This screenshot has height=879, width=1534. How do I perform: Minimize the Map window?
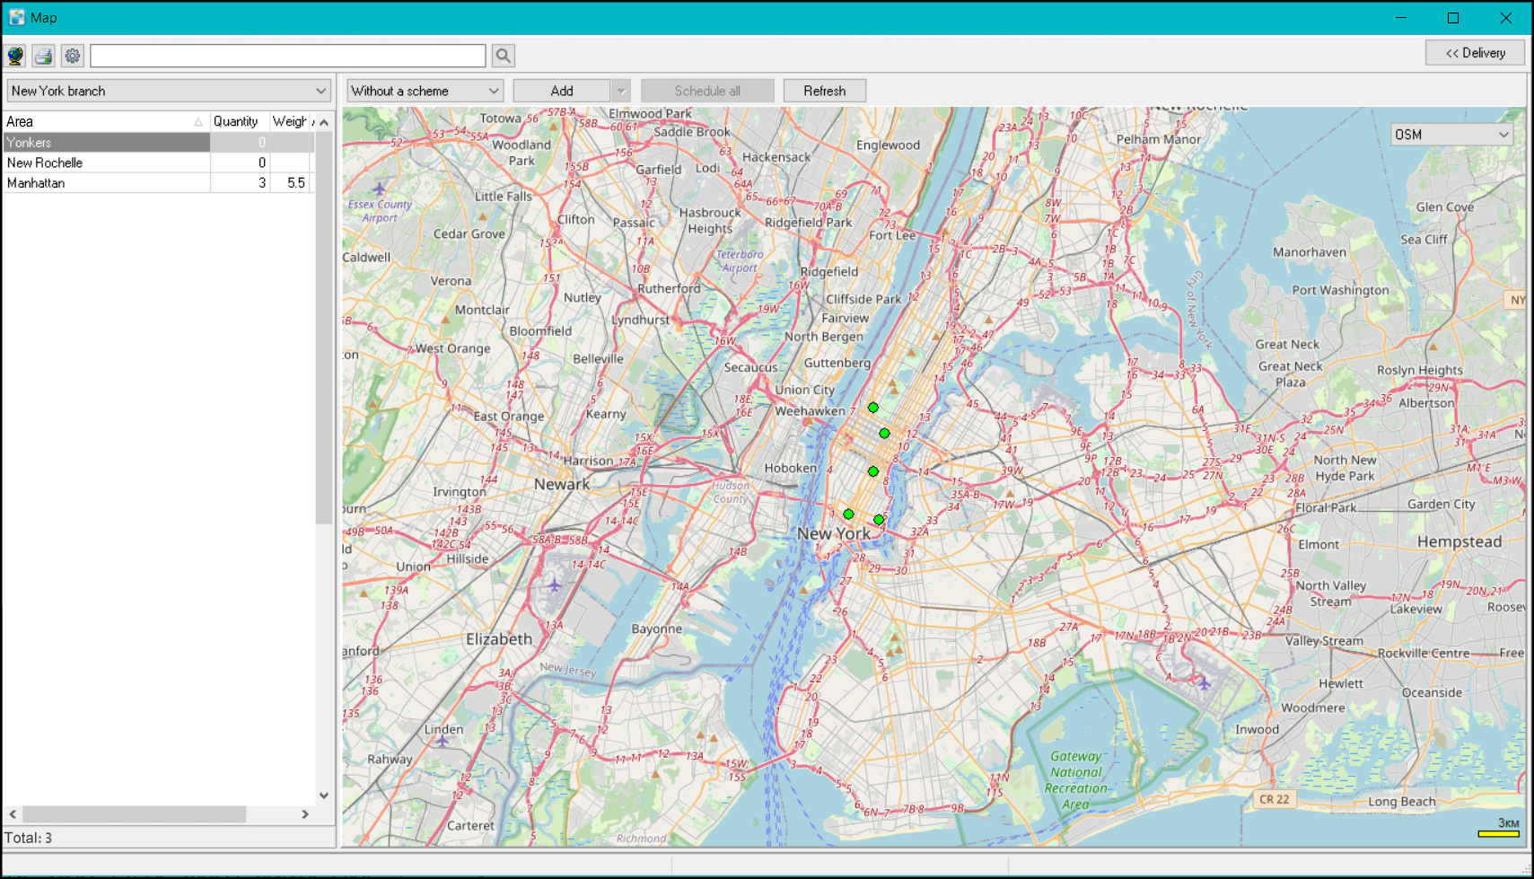tap(1401, 18)
